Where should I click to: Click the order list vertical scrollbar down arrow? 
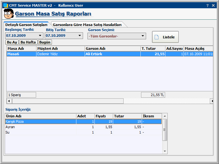click(x=164, y=151)
